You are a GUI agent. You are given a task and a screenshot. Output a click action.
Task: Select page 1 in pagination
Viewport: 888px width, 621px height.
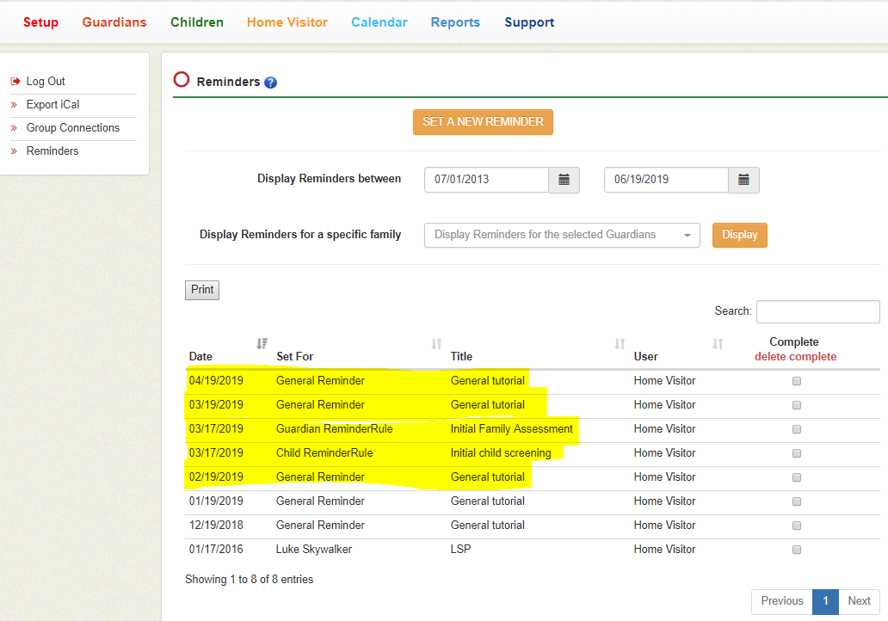coord(826,601)
